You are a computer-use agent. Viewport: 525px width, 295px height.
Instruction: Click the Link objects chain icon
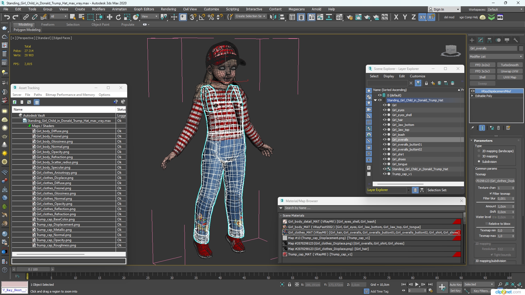[26, 17]
